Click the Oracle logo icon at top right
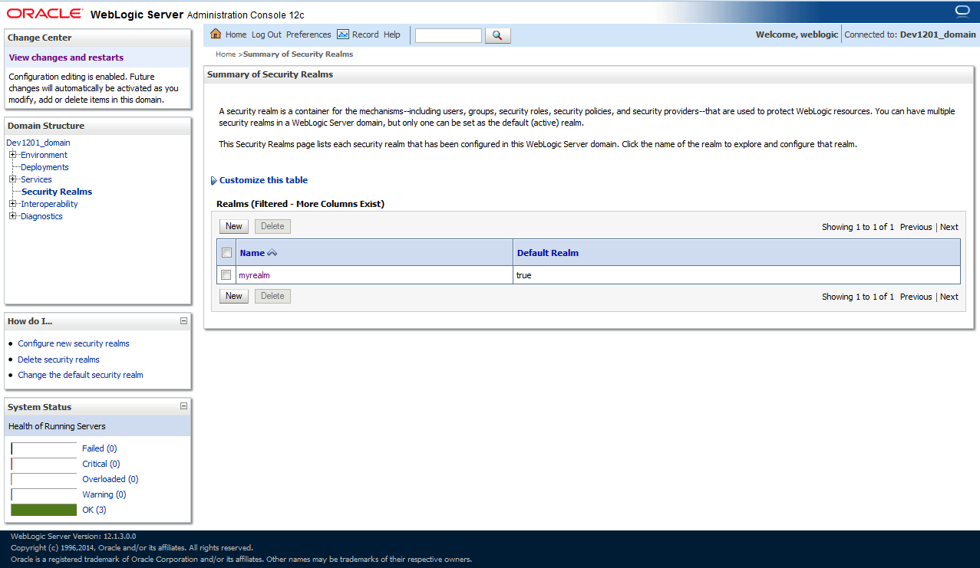Viewport: 980px width, 568px height. coord(962,11)
